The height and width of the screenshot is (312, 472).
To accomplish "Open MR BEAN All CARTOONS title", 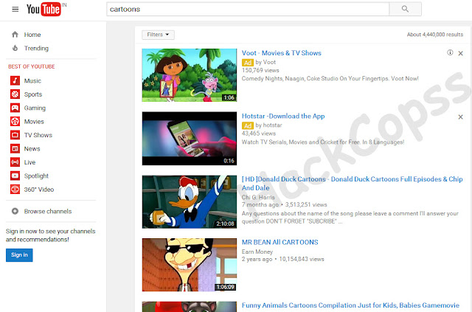I will [x=280, y=242].
